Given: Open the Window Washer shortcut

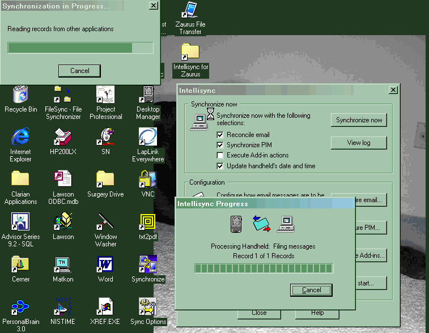Looking at the screenshot, I should click(105, 222).
